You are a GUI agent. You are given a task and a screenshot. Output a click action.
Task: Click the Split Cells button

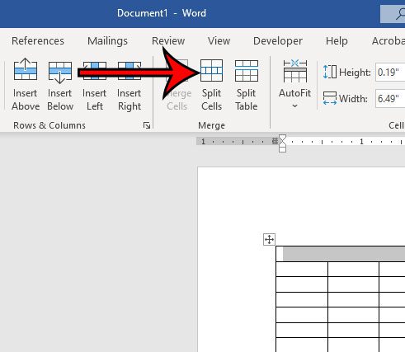click(211, 84)
